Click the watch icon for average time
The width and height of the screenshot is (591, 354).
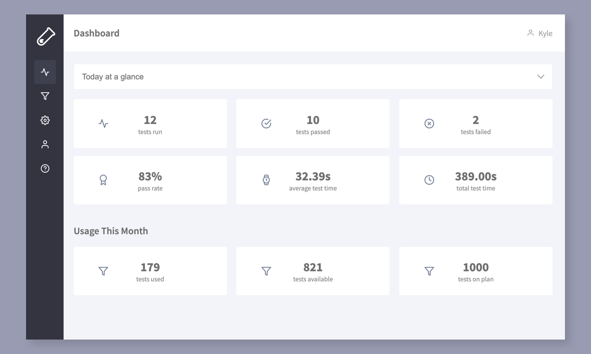pyautogui.click(x=266, y=180)
